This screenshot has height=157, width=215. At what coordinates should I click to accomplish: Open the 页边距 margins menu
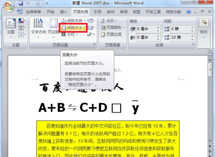pyautogui.click(x=53, y=28)
